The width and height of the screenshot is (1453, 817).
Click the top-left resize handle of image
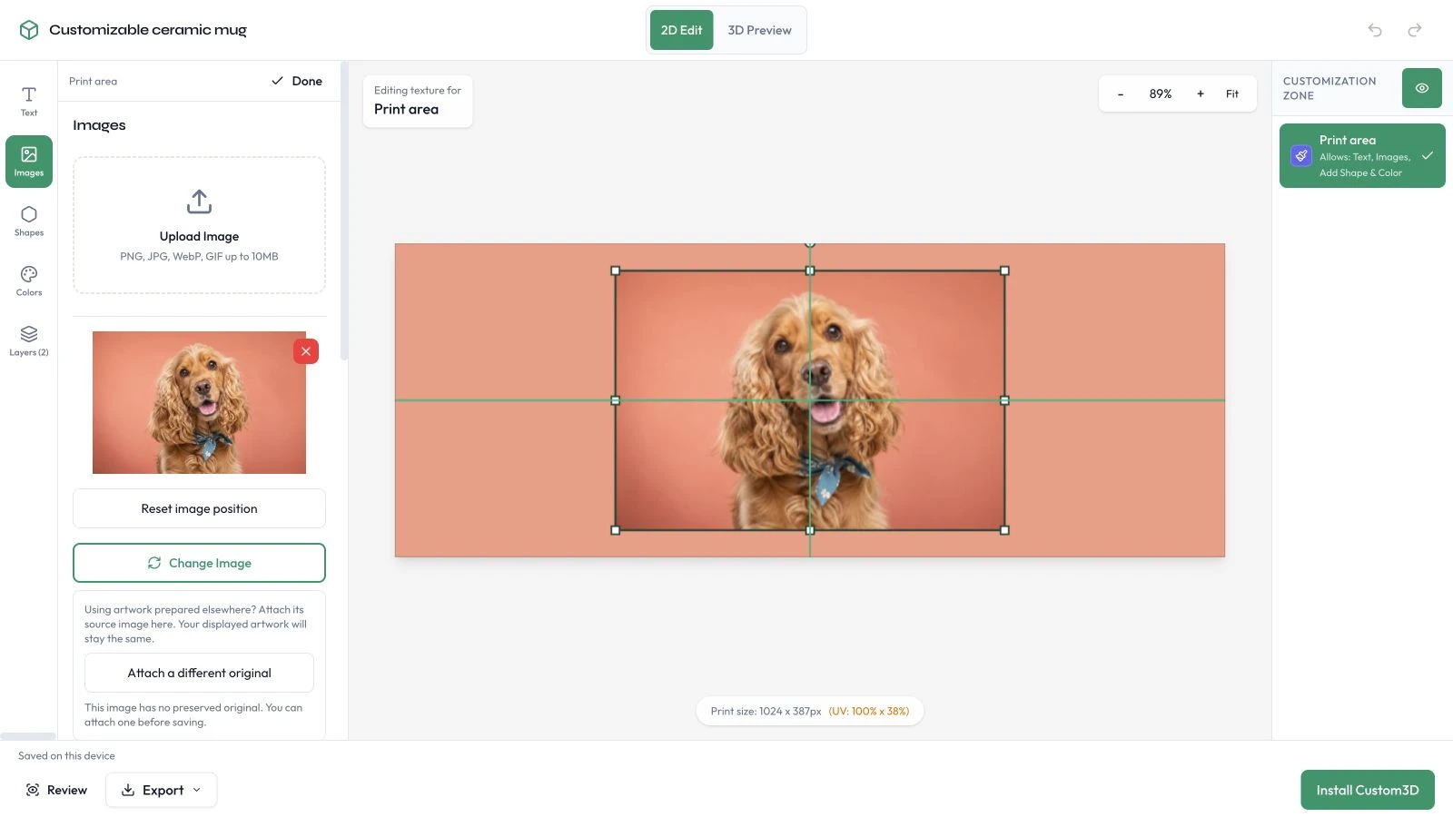(616, 271)
